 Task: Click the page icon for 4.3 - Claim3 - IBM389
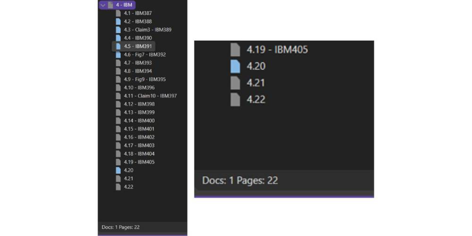[x=118, y=30]
